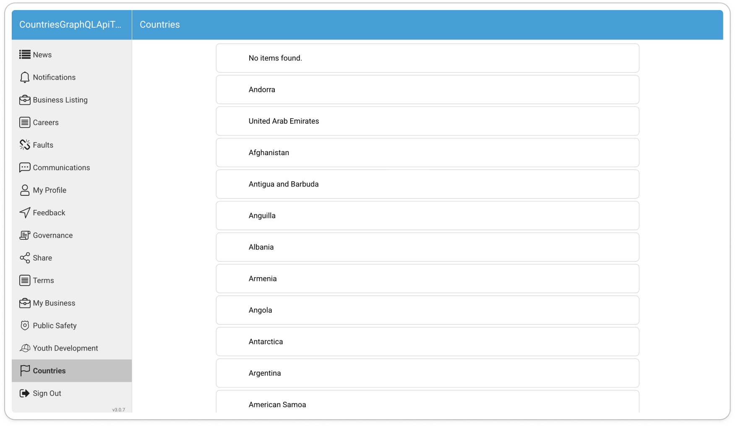The height and width of the screenshot is (426, 735).
Task: Choose the United Arab Emirates row
Action: click(427, 121)
